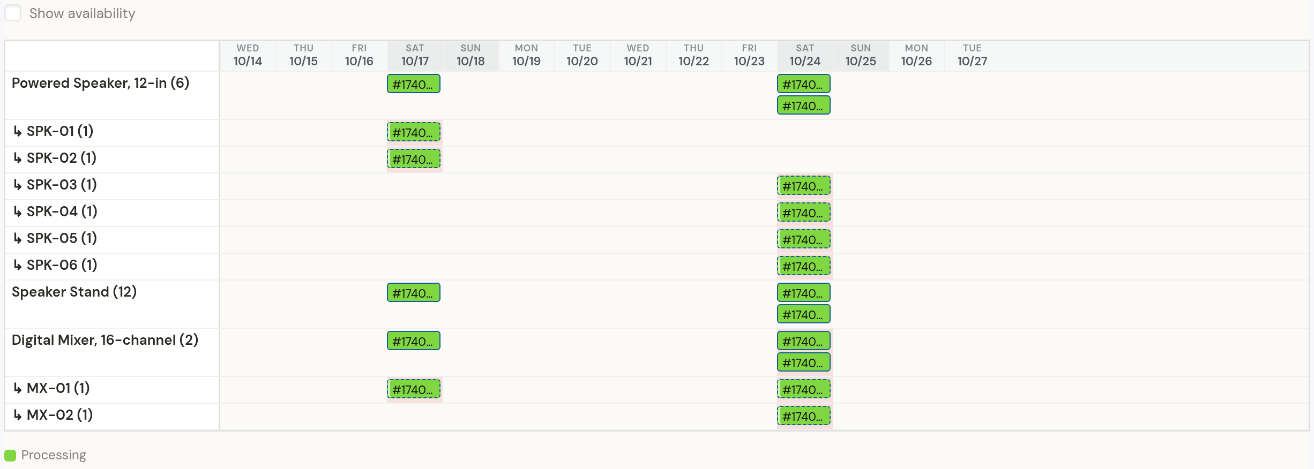This screenshot has width=1314, height=469.
Task: Enable the Show availability checkbox
Action: 13,13
